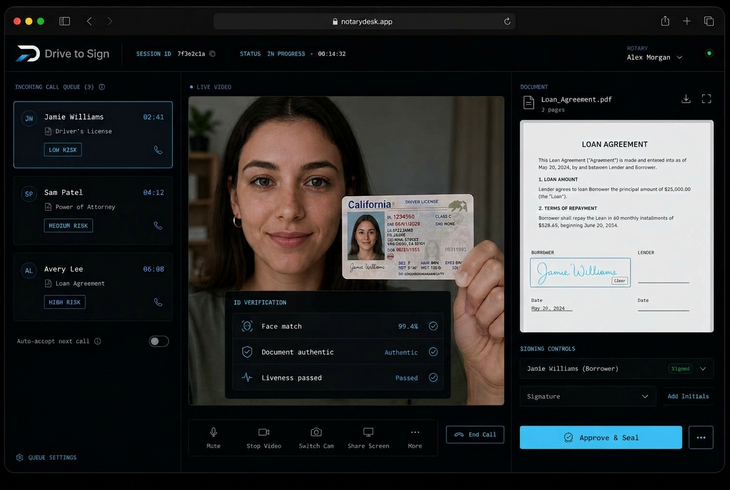This screenshot has width=730, height=490.
Task: Go back with the browser back arrow
Action: (x=90, y=21)
